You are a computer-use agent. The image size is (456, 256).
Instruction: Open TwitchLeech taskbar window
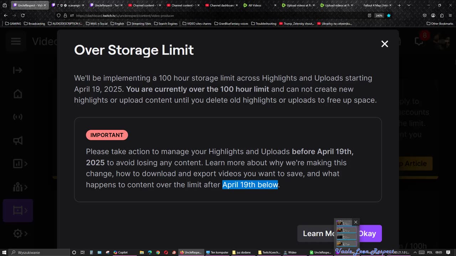pos(269,252)
